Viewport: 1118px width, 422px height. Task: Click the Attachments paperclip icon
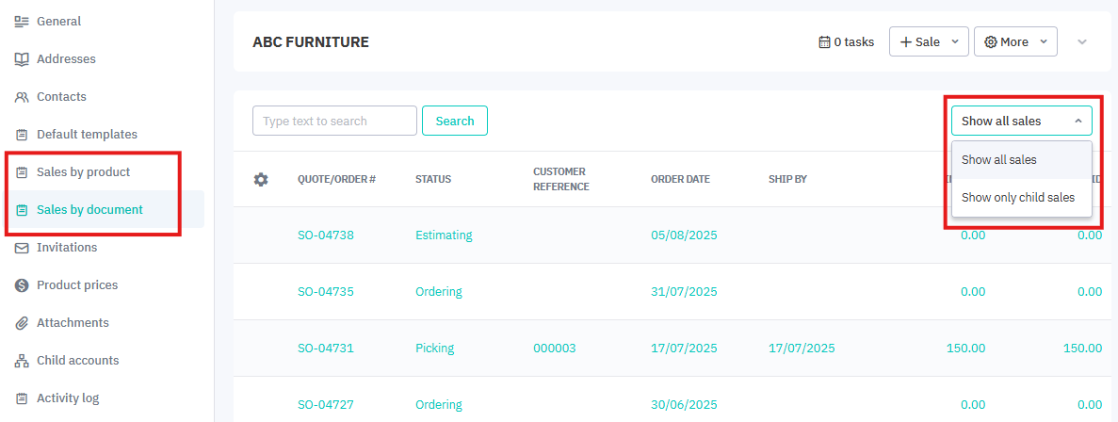tap(22, 322)
